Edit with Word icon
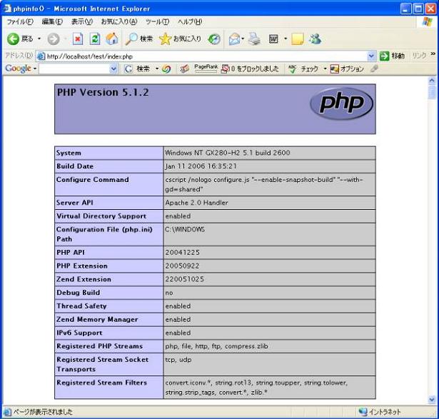 pos(273,39)
